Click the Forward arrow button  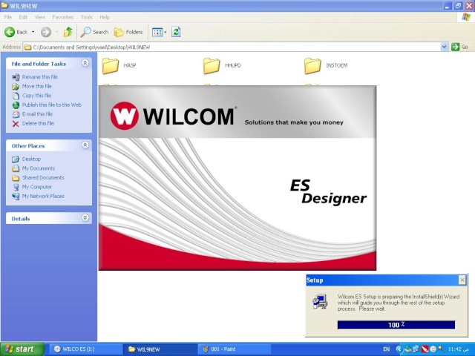[x=46, y=32]
